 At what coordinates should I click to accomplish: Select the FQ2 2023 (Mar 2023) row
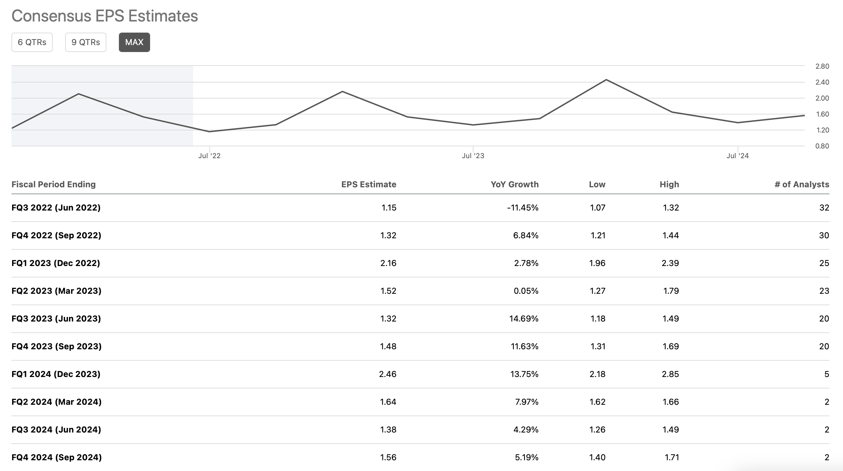pos(56,291)
